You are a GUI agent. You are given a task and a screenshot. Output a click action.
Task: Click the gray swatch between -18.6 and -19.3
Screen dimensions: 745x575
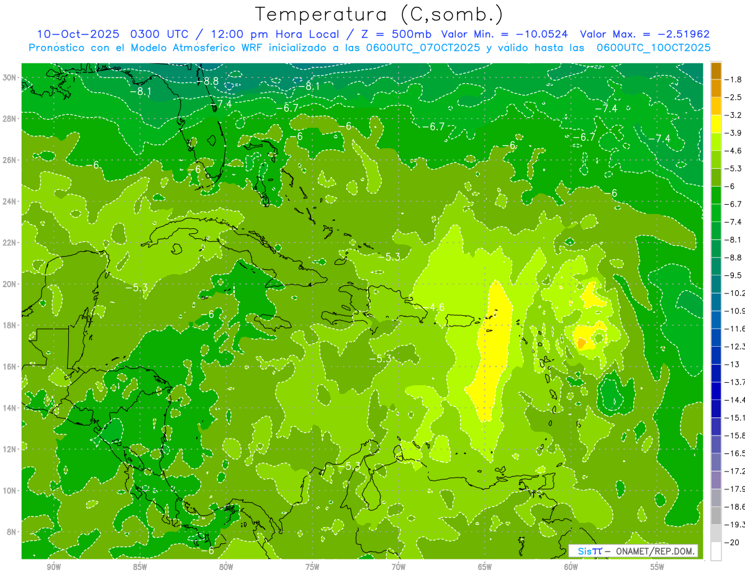pos(716,515)
